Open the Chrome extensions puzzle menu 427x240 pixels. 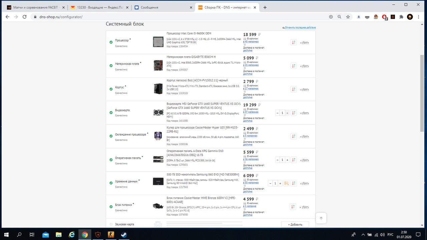pos(401,17)
